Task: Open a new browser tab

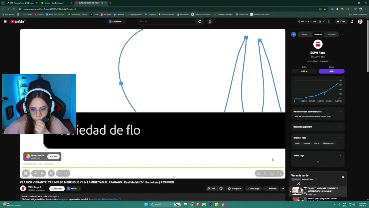Action: tap(111, 3)
